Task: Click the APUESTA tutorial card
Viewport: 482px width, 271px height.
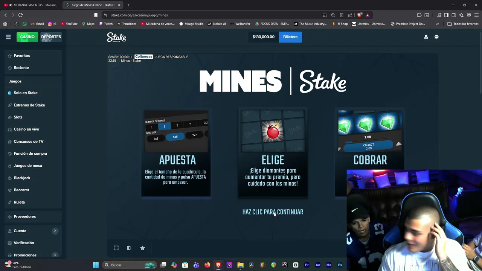Action: pyautogui.click(x=176, y=153)
